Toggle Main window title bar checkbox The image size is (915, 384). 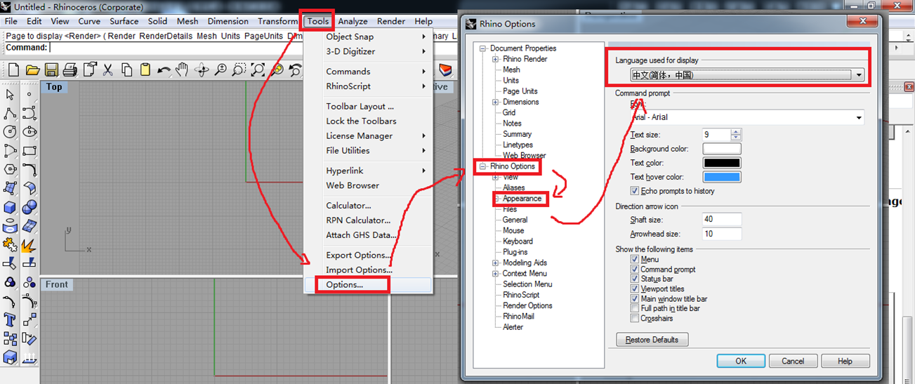(x=635, y=299)
